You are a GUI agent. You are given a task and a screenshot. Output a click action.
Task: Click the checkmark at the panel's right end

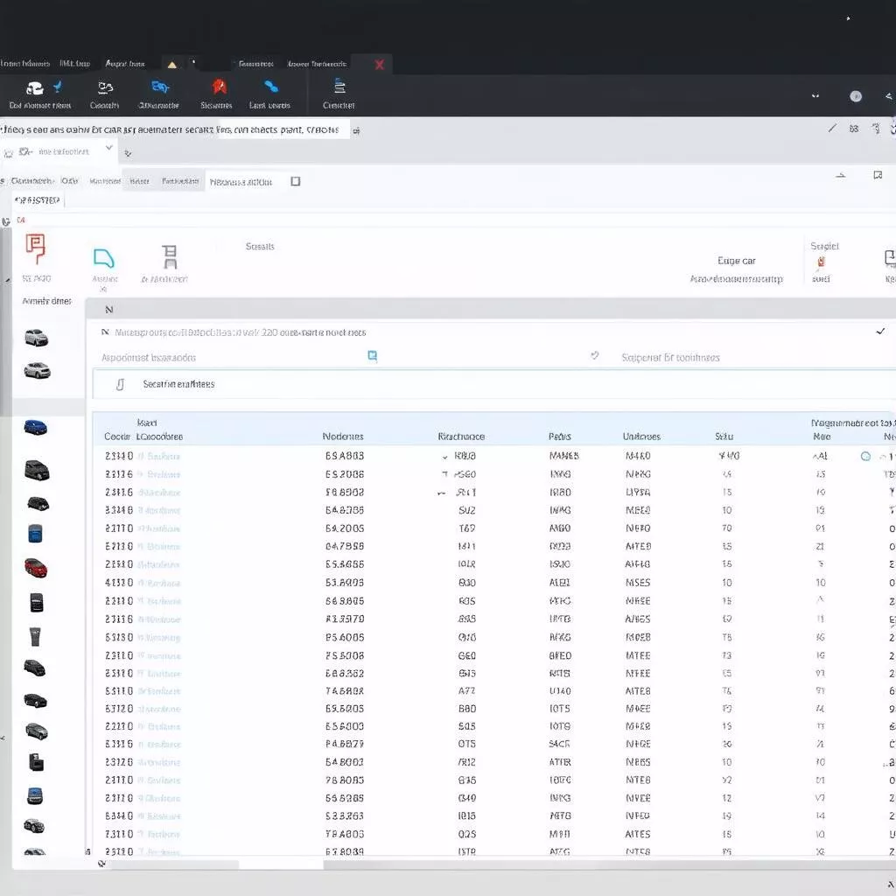[x=880, y=332]
